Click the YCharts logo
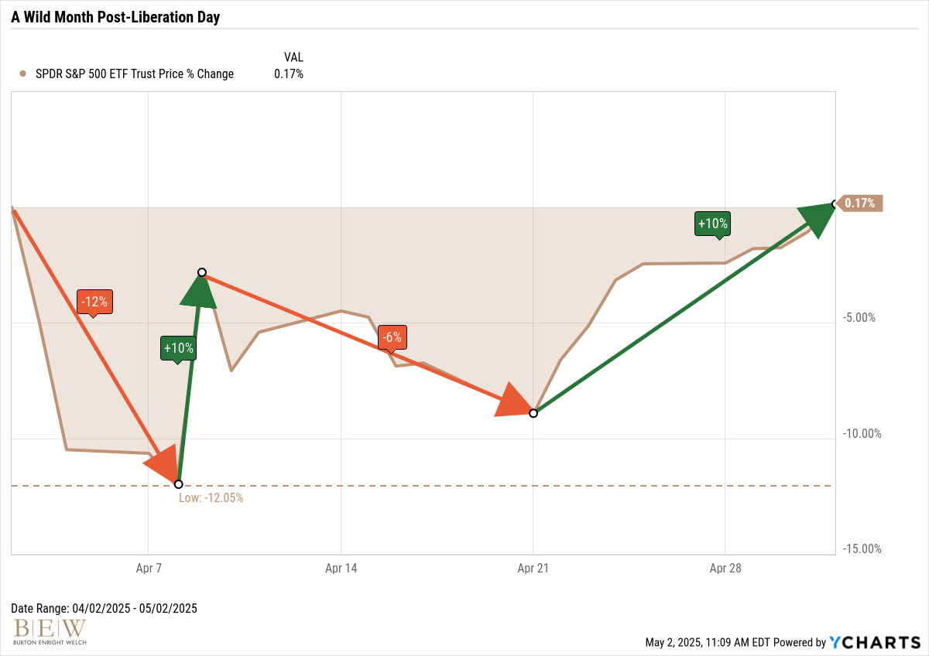The image size is (929, 656). pyautogui.click(x=873, y=642)
